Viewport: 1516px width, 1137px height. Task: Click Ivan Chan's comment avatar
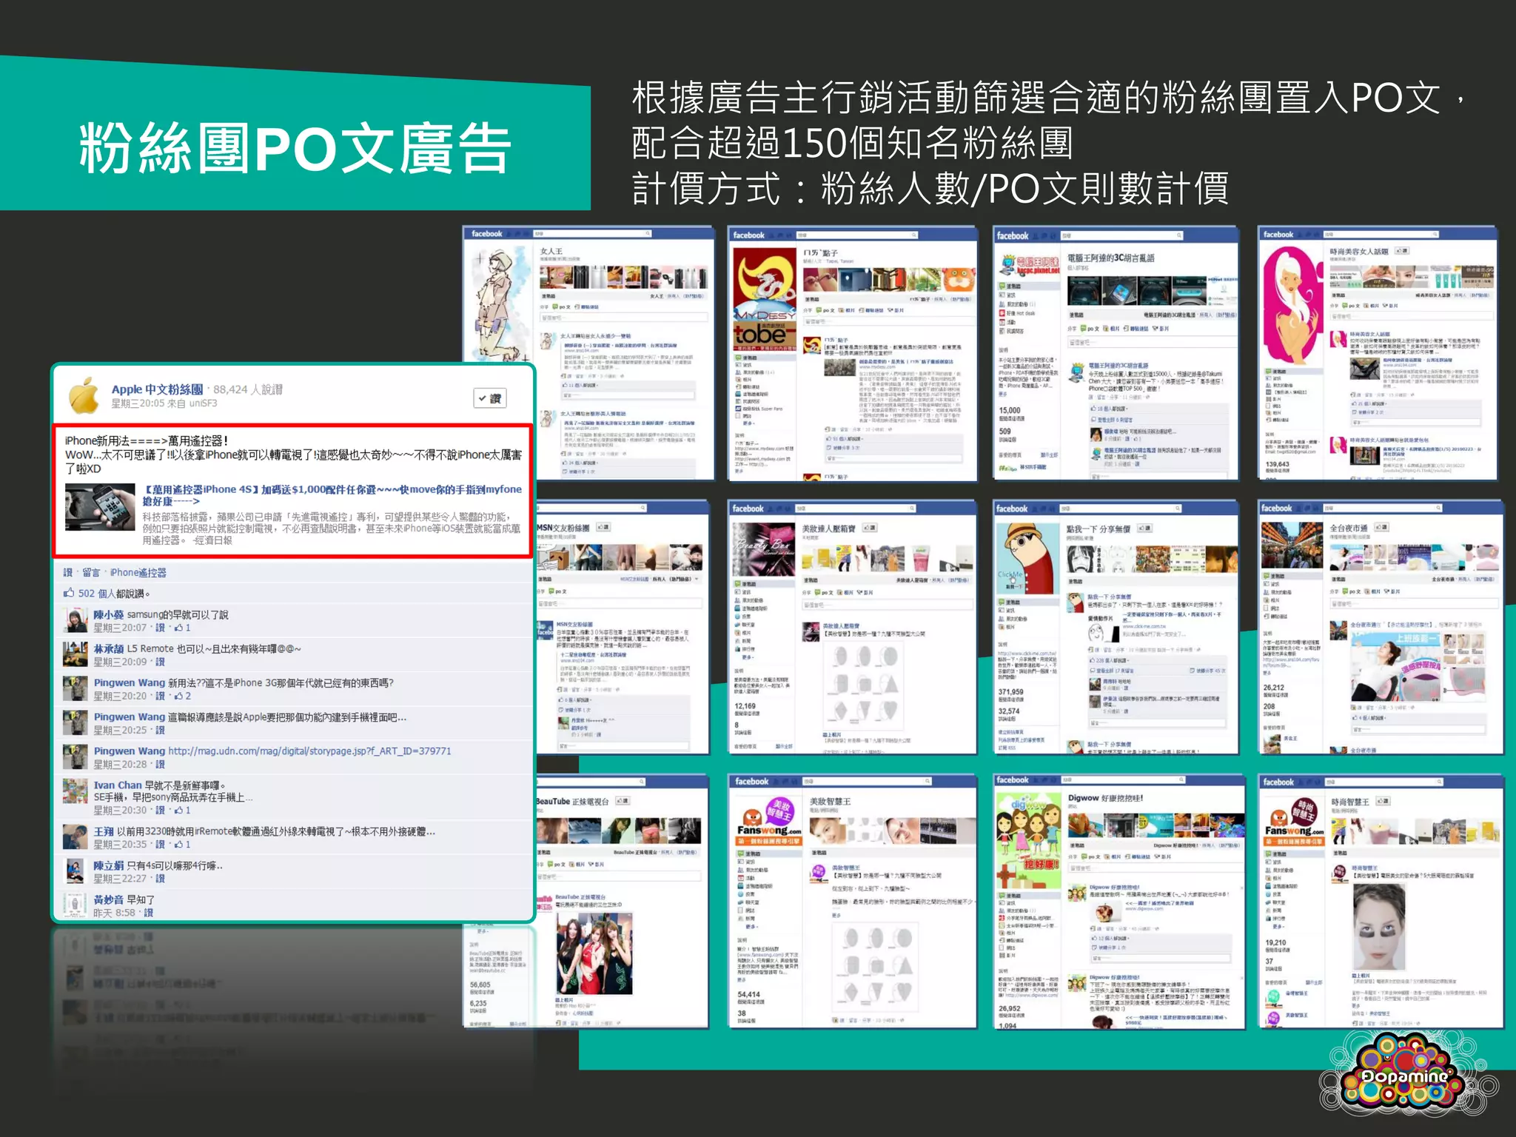pyautogui.click(x=76, y=791)
